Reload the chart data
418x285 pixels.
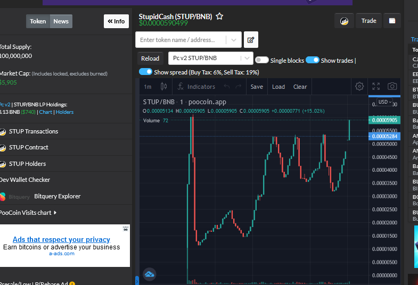click(x=150, y=58)
